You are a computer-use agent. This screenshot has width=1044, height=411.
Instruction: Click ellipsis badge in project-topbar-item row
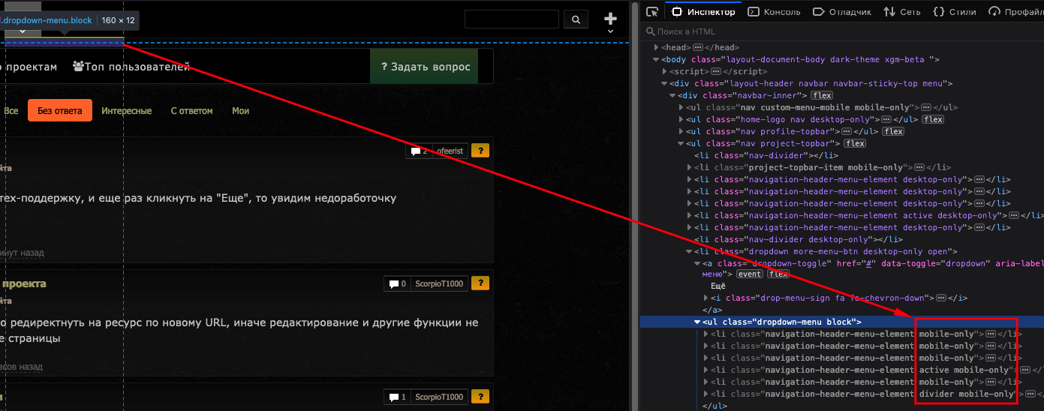[x=918, y=167]
